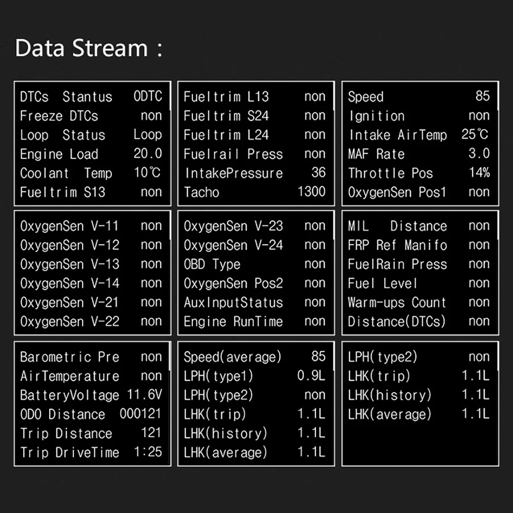Click the Throttle Pos 14% entry

click(x=419, y=173)
